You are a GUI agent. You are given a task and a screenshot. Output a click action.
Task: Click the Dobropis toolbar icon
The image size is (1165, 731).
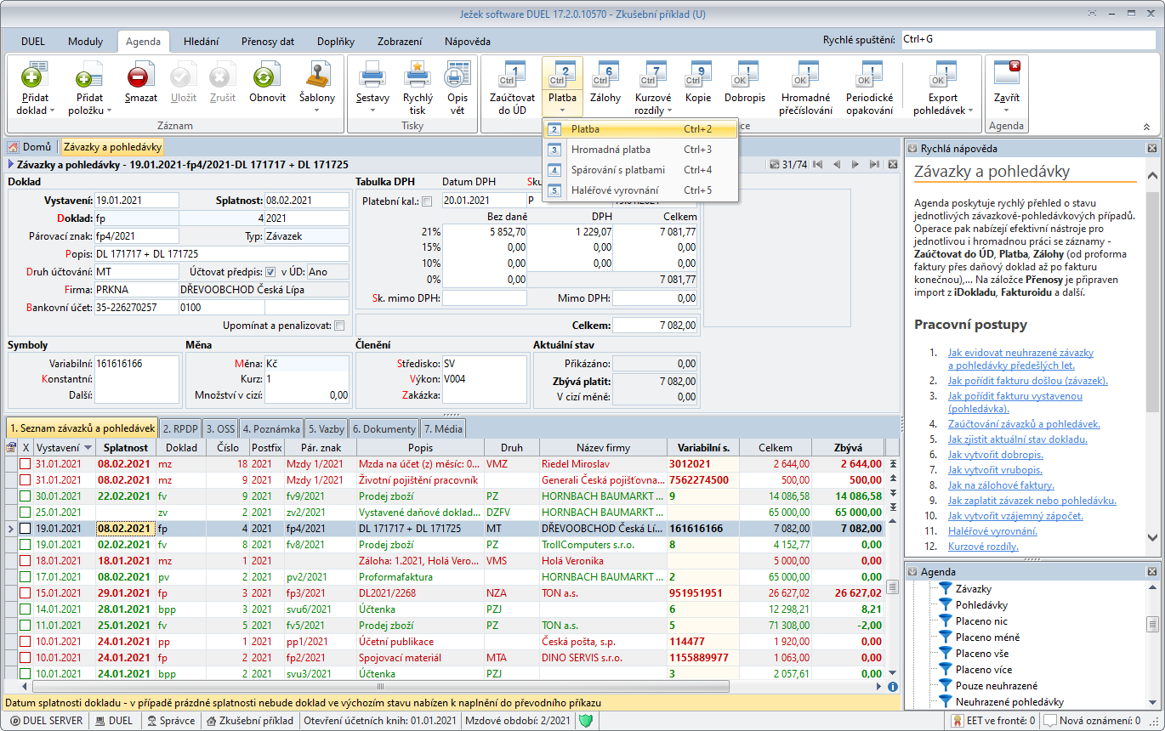pos(745,76)
